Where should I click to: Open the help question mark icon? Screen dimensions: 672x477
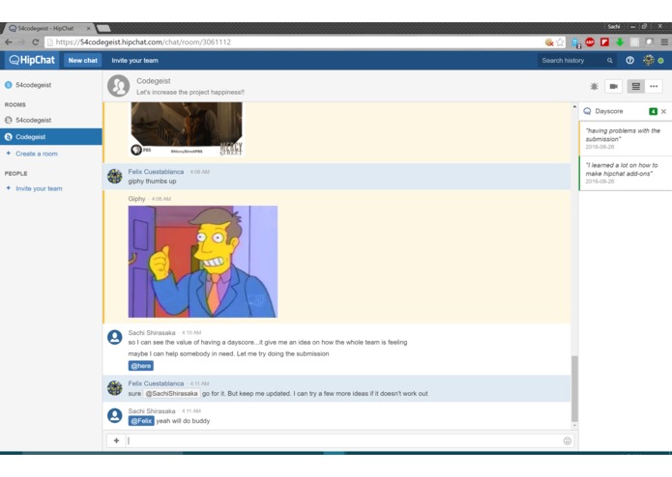click(x=629, y=60)
